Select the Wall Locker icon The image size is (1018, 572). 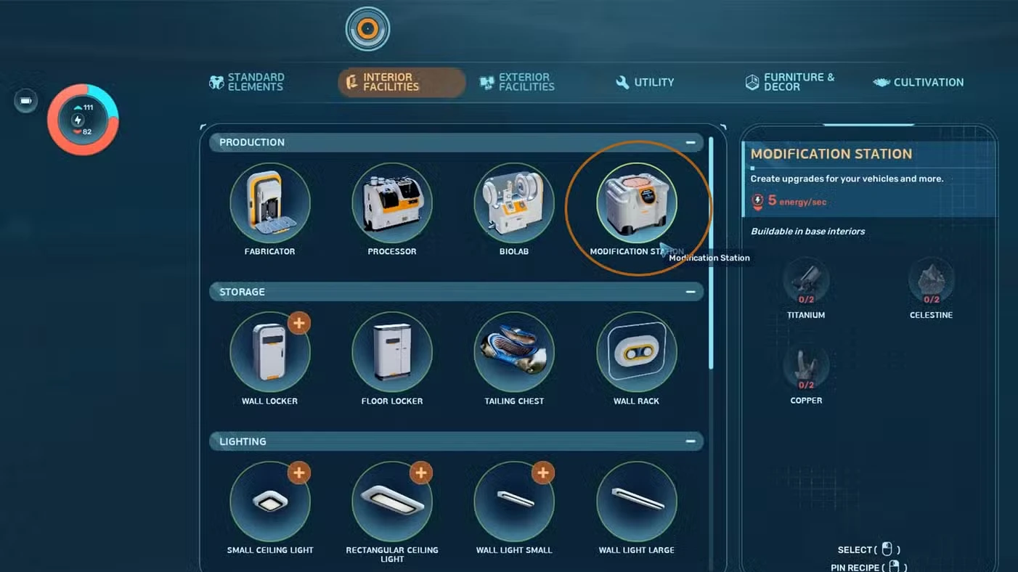[x=270, y=352]
